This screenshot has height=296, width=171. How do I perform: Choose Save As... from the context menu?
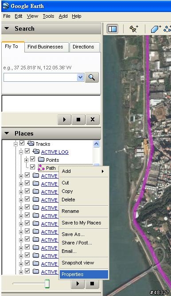pos(84,234)
